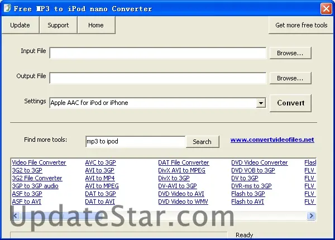Click the conversion progress bar
Screen dimensions: 335x240
119,235
